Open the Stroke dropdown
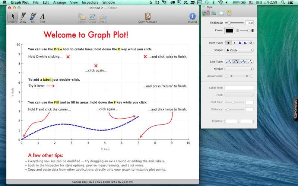 [239, 69]
